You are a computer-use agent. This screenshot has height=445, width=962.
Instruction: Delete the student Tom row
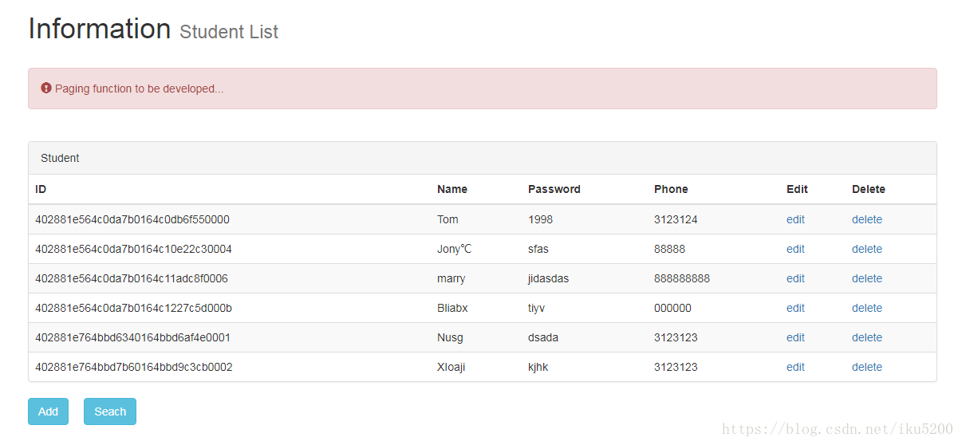pyautogui.click(x=866, y=219)
